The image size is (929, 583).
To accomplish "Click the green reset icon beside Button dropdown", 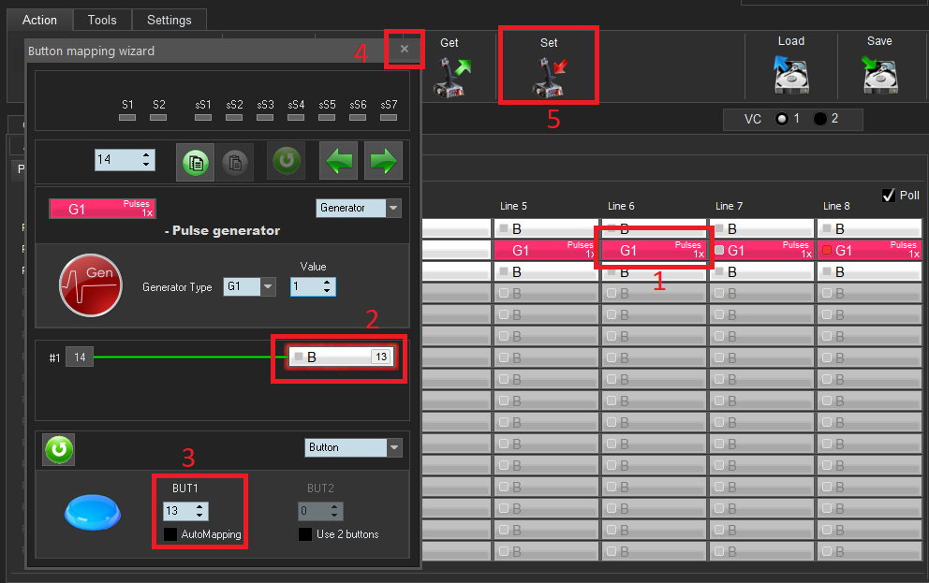I will click(58, 450).
